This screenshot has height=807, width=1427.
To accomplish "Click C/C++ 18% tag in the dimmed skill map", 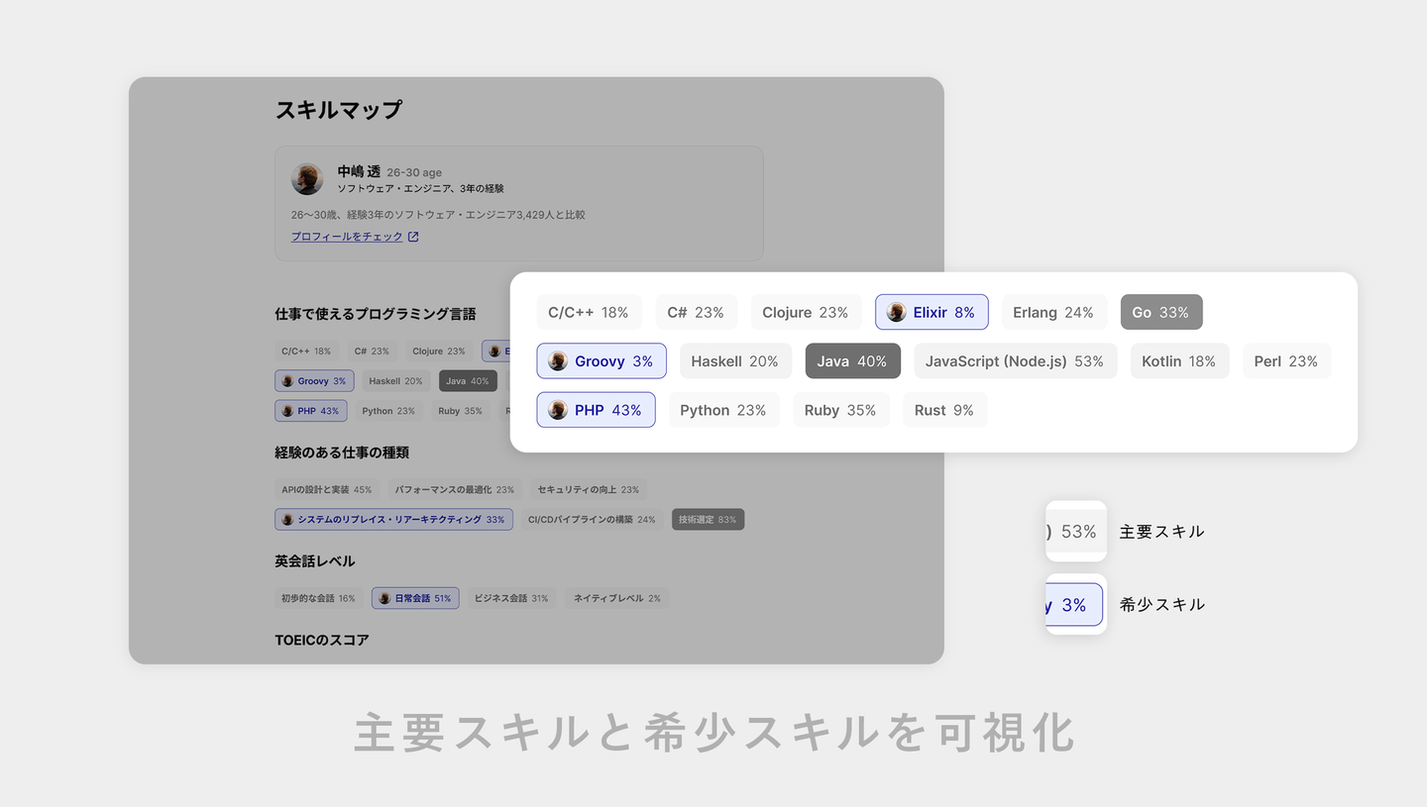I will click(x=306, y=352).
